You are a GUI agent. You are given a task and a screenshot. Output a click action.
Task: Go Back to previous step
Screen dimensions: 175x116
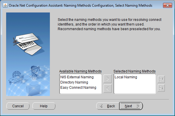[x=108, y=106]
